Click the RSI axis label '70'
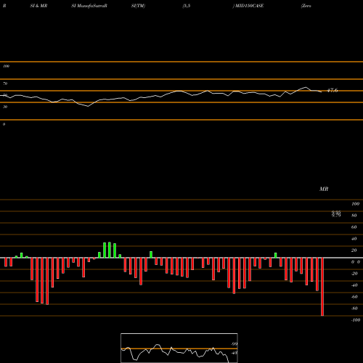Viewport: 363px width, 363px height. [5, 83]
